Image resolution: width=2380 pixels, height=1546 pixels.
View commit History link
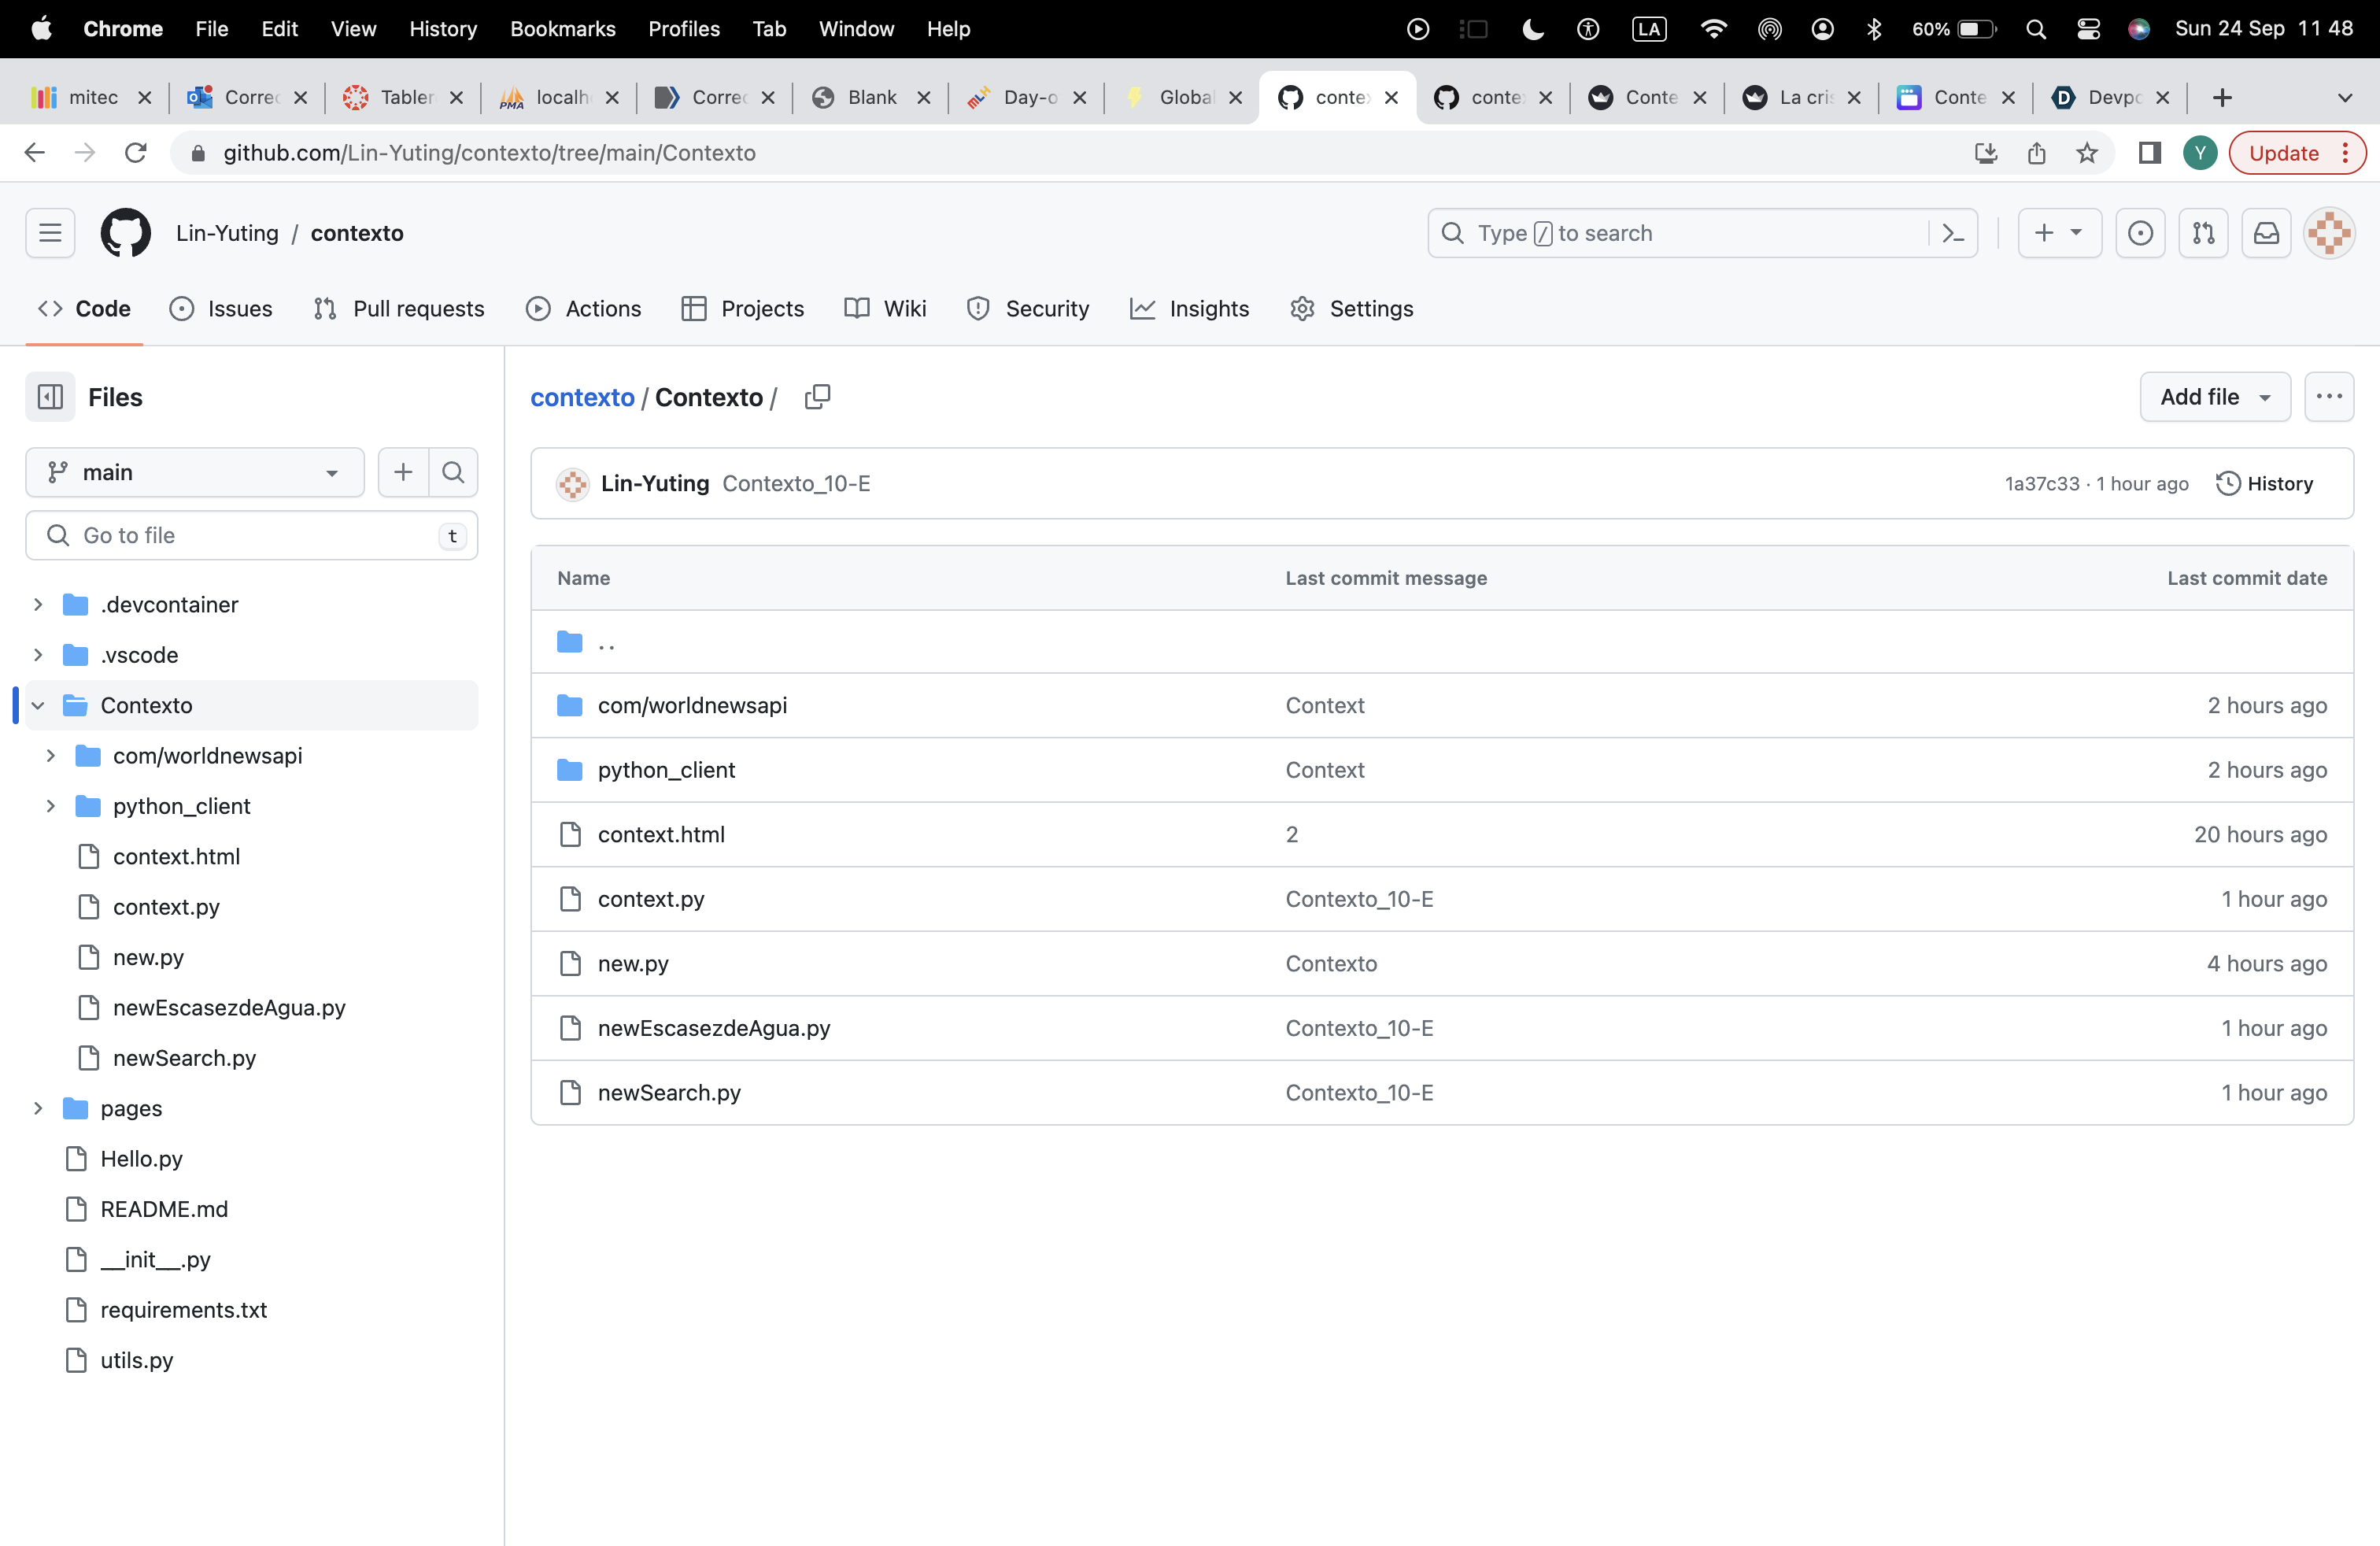(2265, 484)
